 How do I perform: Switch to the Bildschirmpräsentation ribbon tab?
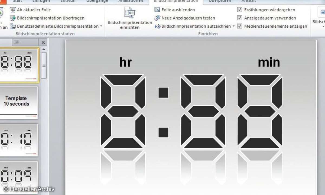(175, 1)
